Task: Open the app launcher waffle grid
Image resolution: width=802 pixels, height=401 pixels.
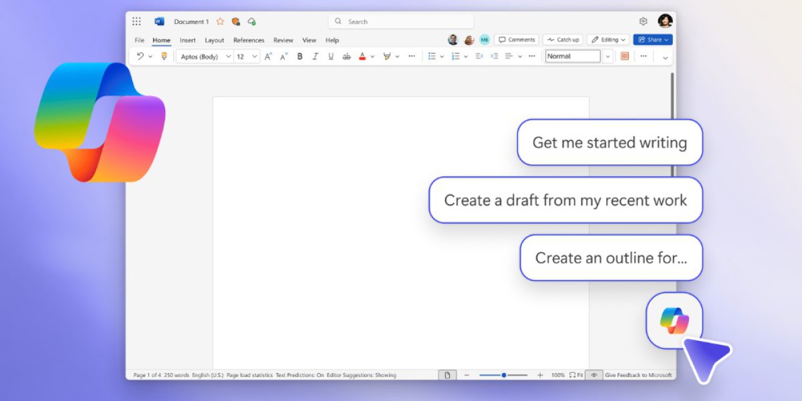Action: (x=136, y=21)
